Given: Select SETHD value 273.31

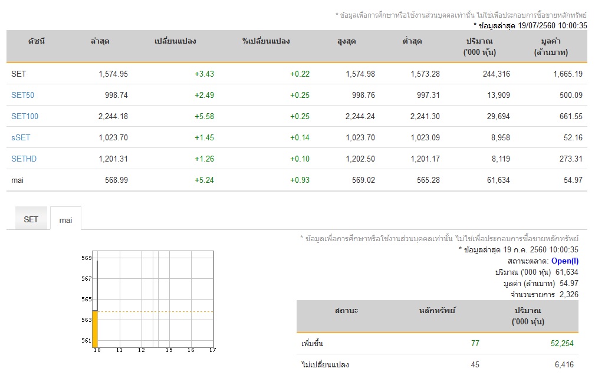Looking at the screenshot, I should pos(571,159).
